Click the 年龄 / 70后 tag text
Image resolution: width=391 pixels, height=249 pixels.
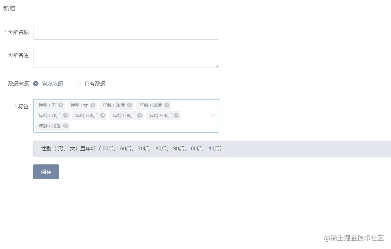tap(49, 116)
